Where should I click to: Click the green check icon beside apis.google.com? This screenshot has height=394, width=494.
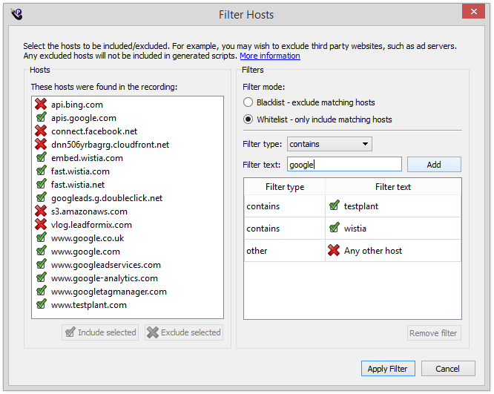coord(42,118)
